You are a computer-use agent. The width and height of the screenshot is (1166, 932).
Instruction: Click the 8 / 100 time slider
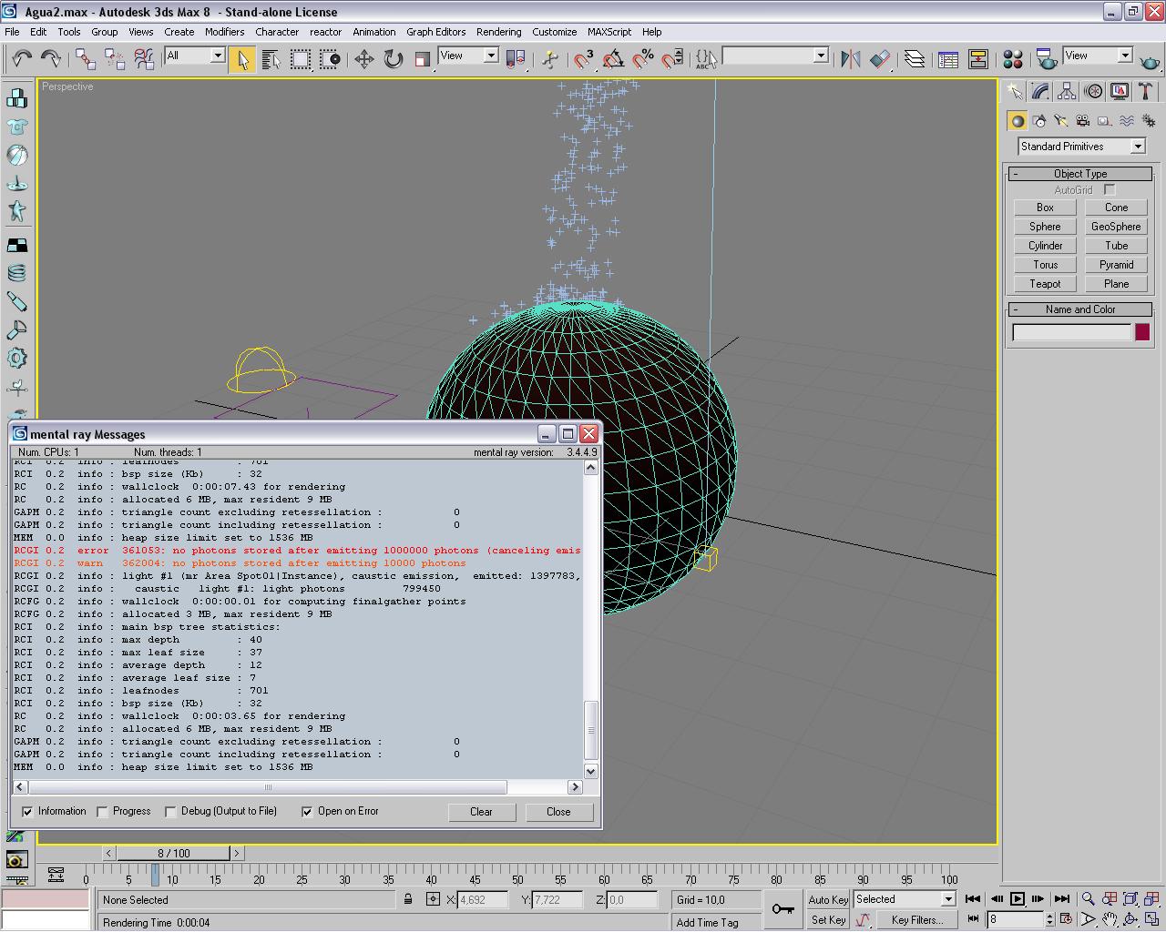pyautogui.click(x=173, y=854)
